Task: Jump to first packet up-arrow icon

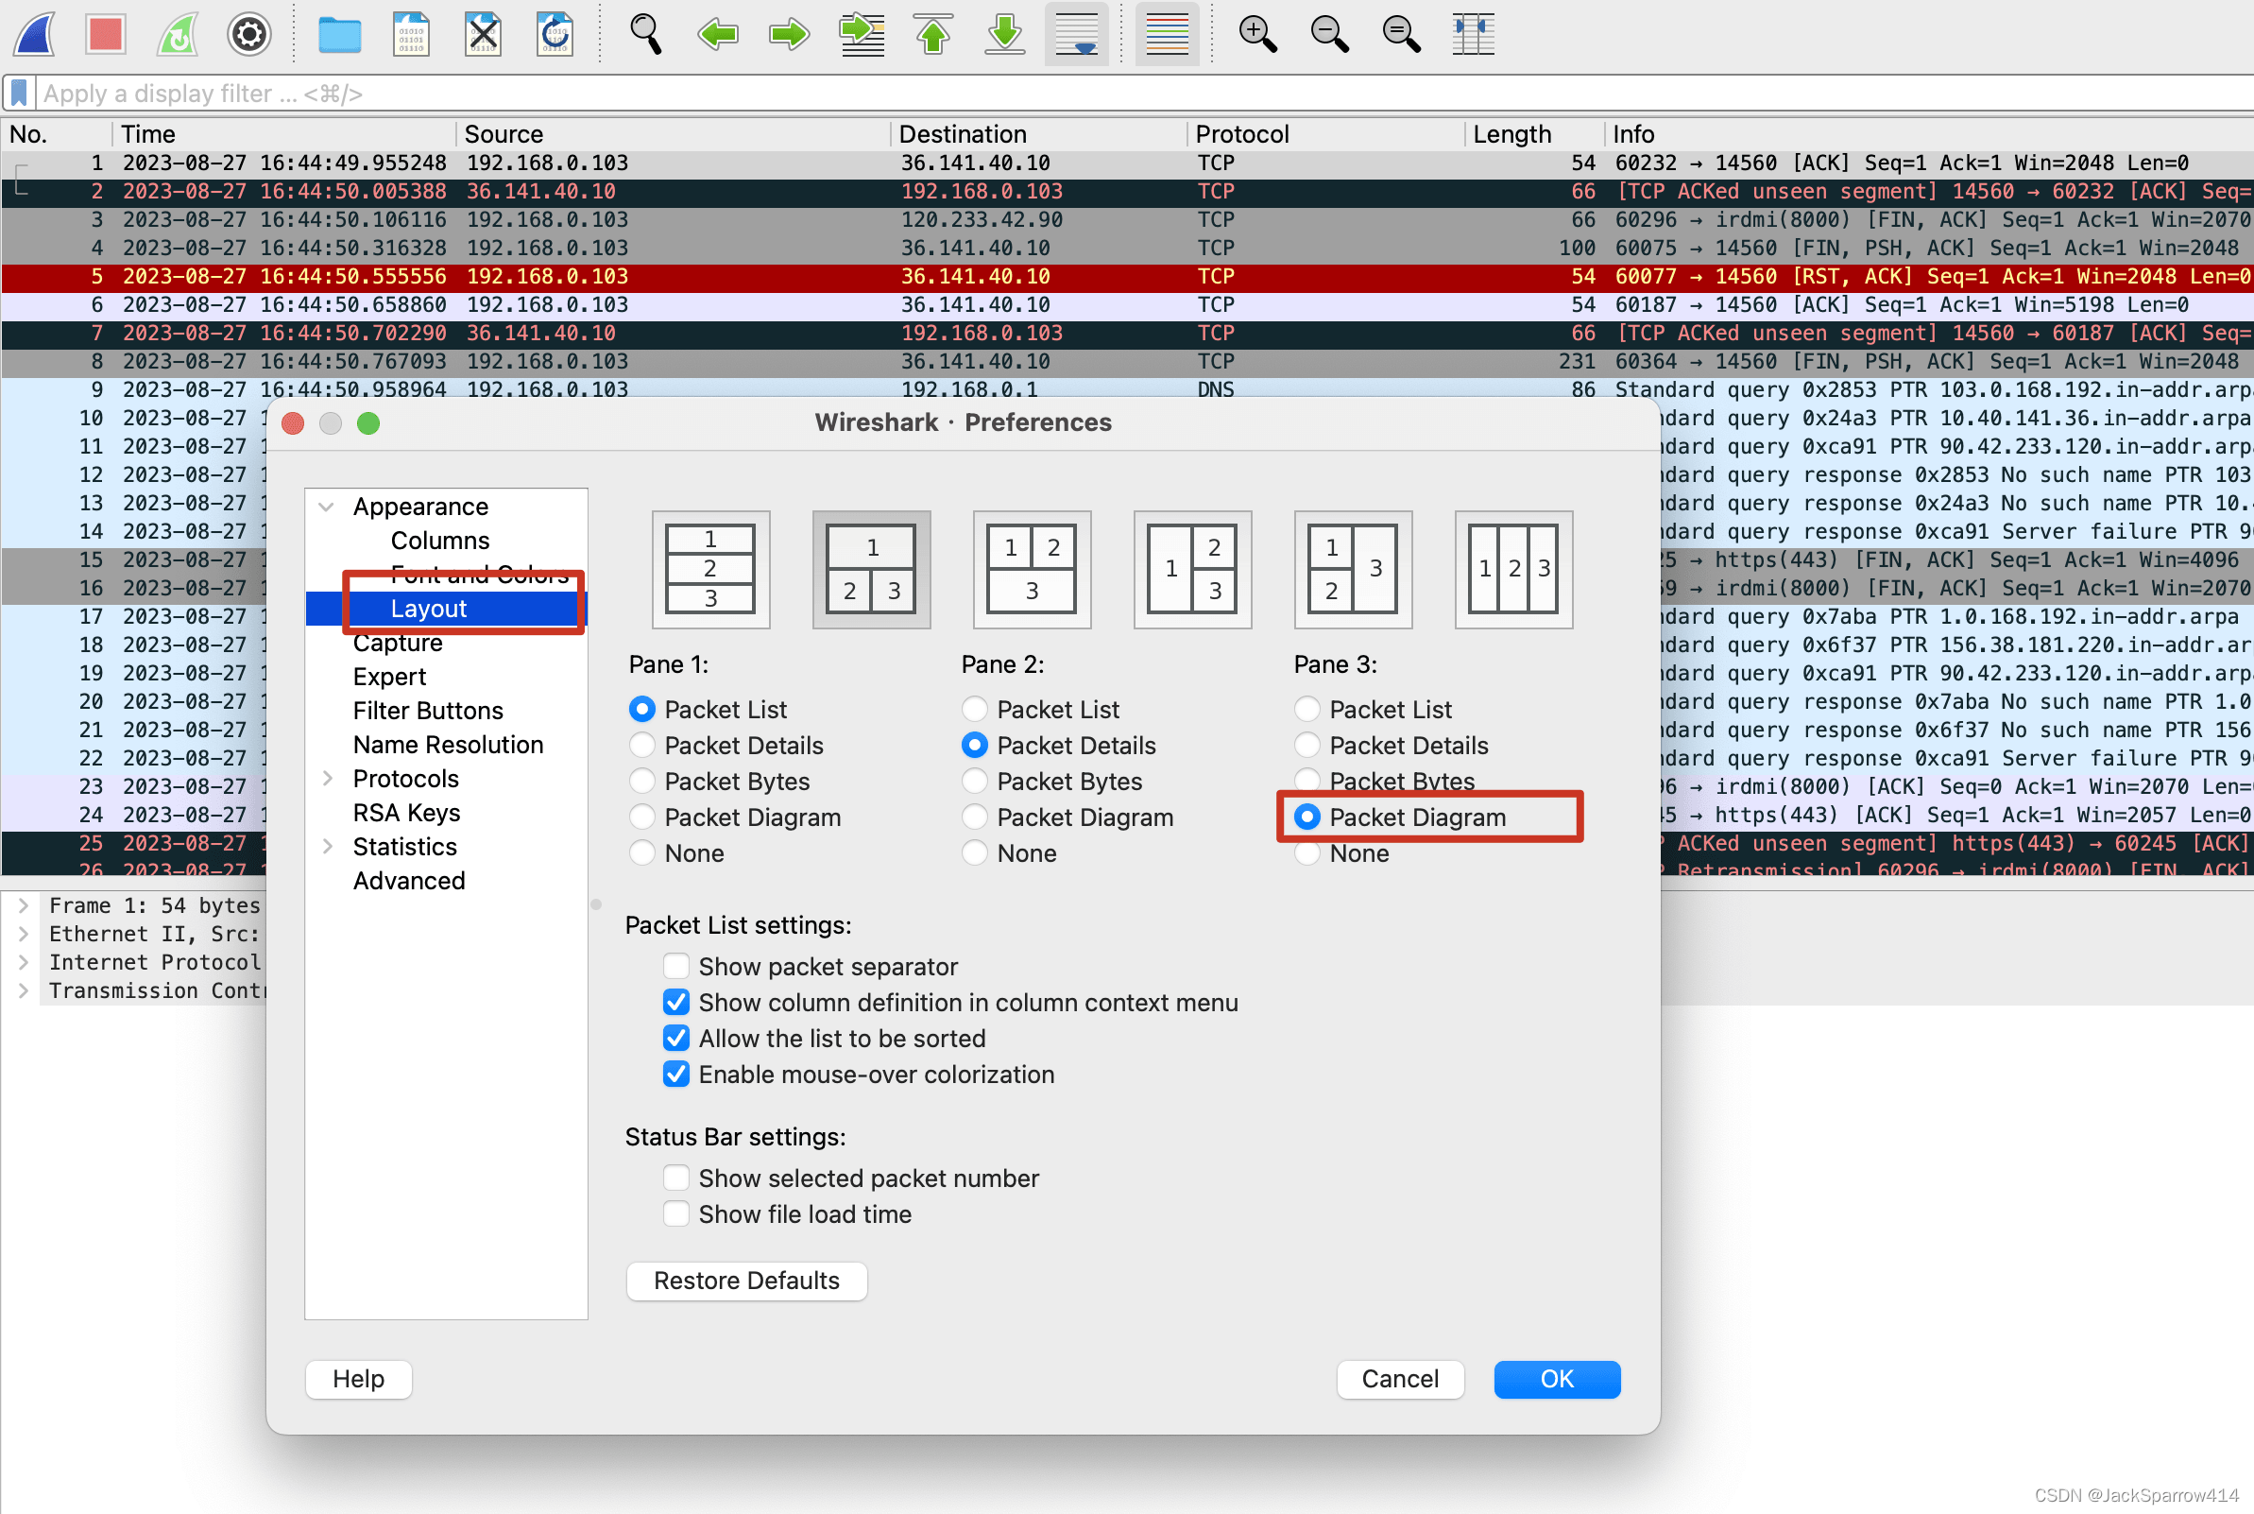Action: coord(933,35)
